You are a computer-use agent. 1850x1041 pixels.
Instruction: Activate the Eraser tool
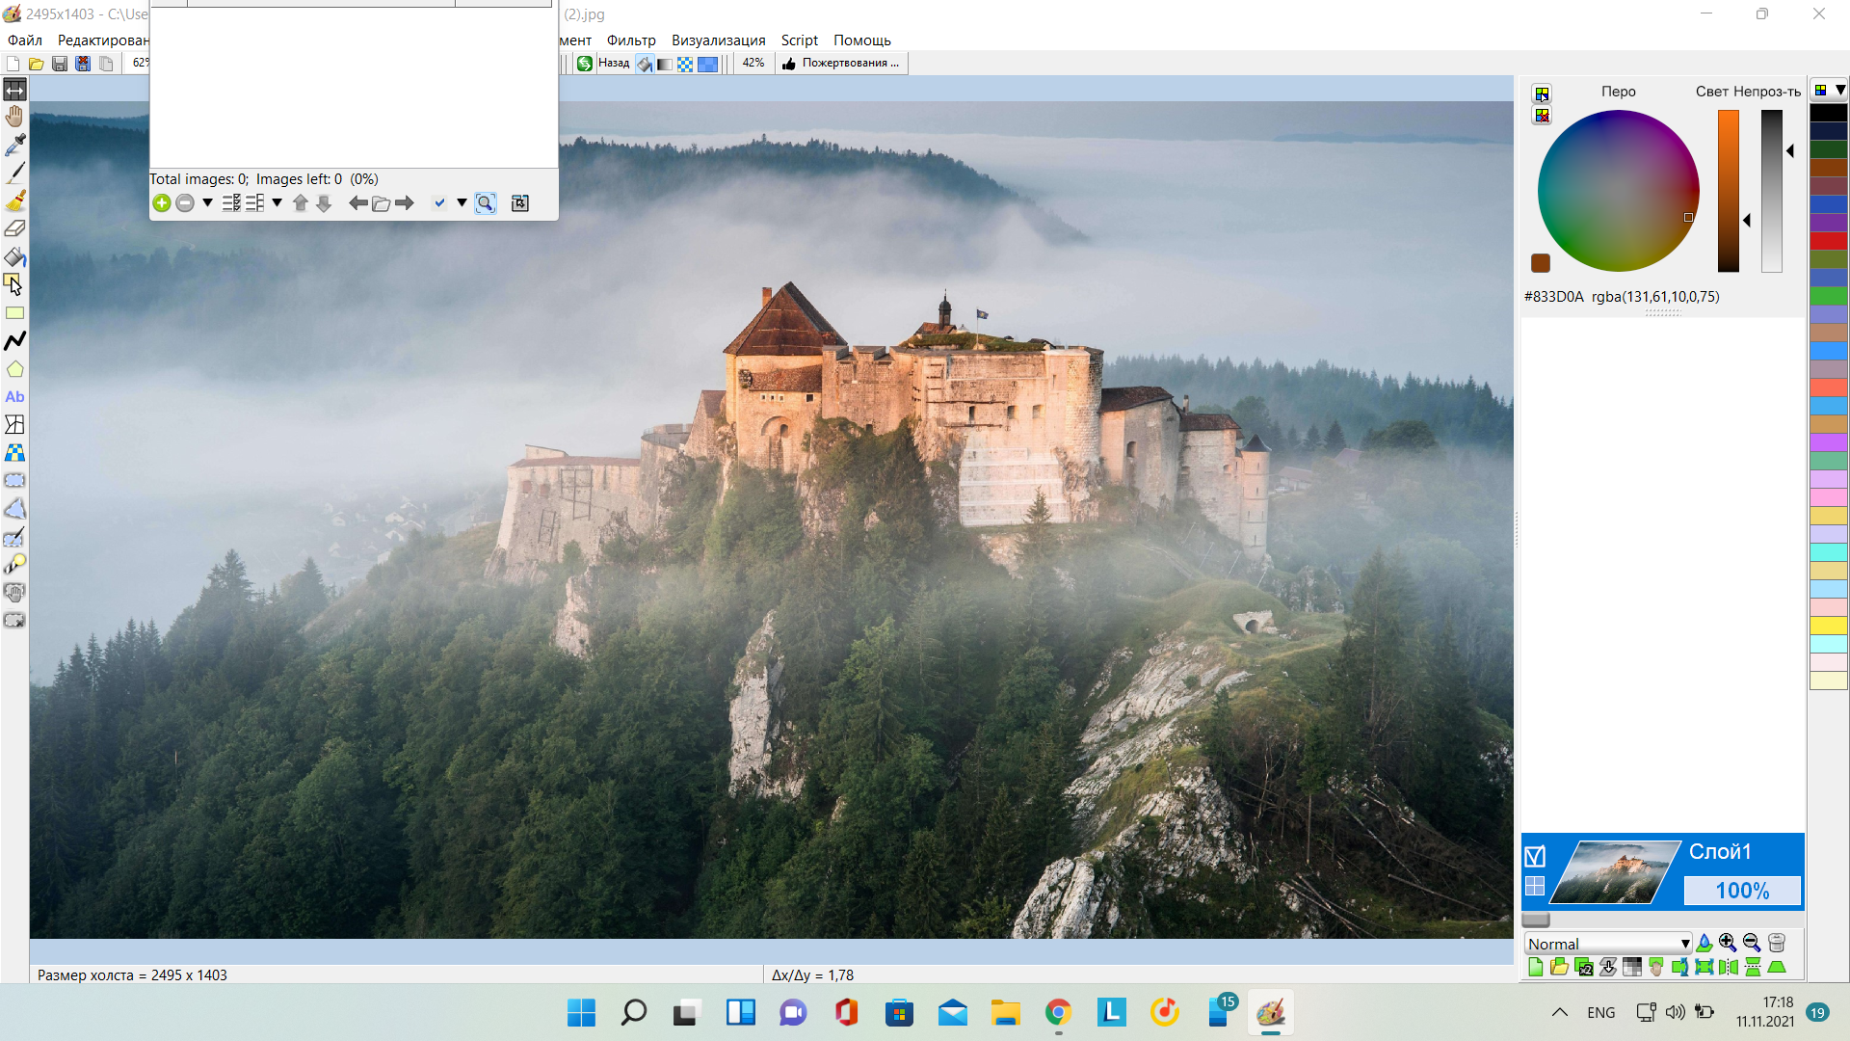(14, 228)
